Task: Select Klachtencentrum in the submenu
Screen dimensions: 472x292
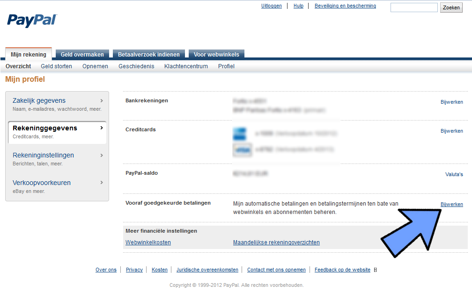Action: pos(186,66)
